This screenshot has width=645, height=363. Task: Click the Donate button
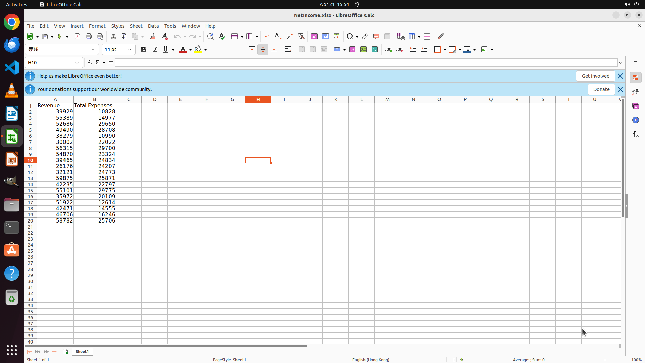pyautogui.click(x=601, y=89)
